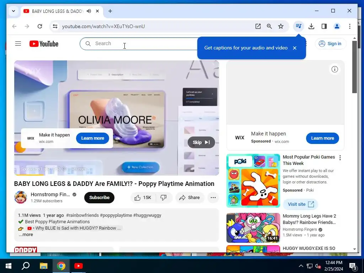
Task: Open ad info icon in sidebar ad
Action: pos(334,69)
